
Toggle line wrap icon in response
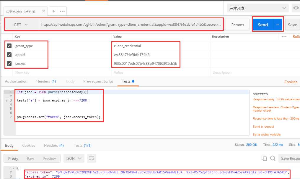[92, 158]
